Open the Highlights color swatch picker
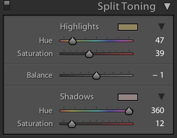This screenshot has width=177, height=138. tap(128, 27)
